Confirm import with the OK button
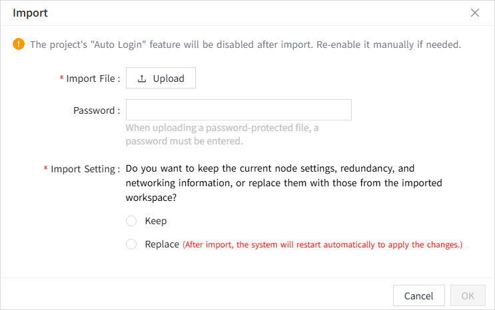Screen dimensions: 495x310 pos(468,296)
